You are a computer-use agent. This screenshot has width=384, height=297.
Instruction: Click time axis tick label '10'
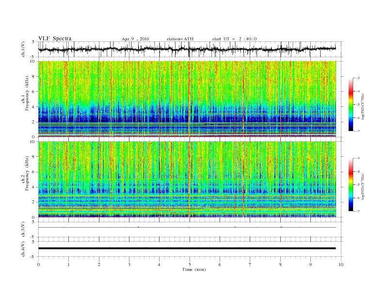341,264
